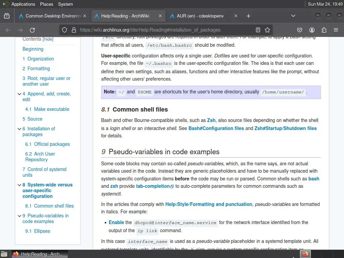344x258 pixels.
Task: Click the Enable link in bullet
Action: [116, 222]
